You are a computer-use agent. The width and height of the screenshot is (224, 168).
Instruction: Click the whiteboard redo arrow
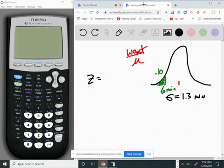click(x=95, y=33)
